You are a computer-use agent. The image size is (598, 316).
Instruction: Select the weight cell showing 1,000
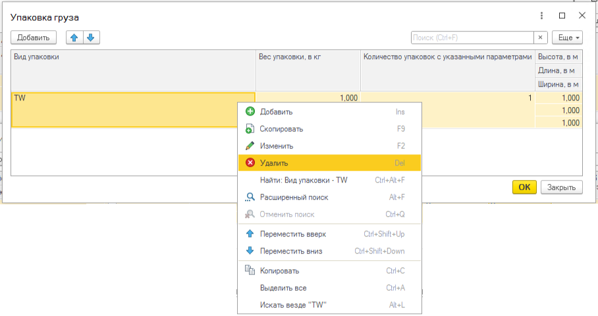(308, 97)
